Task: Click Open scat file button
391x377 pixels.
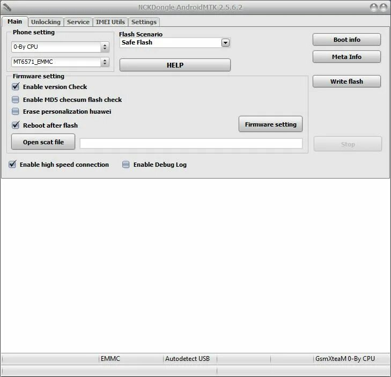Action: 43,142
